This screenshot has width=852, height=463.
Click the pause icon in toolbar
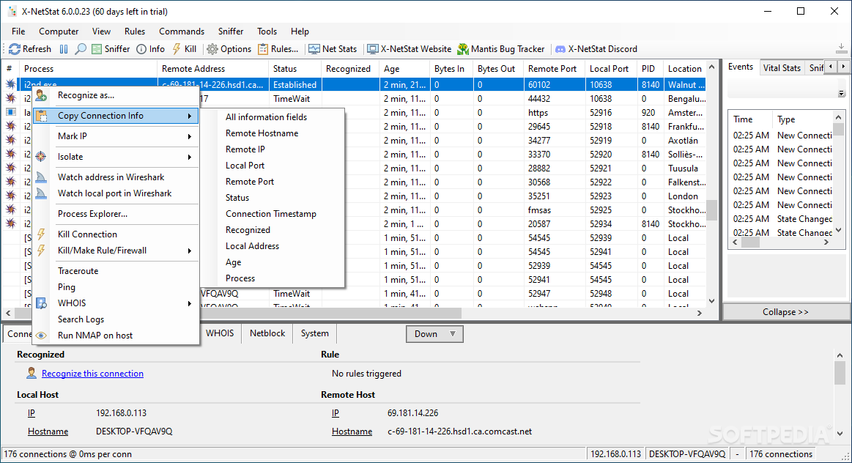pos(64,49)
